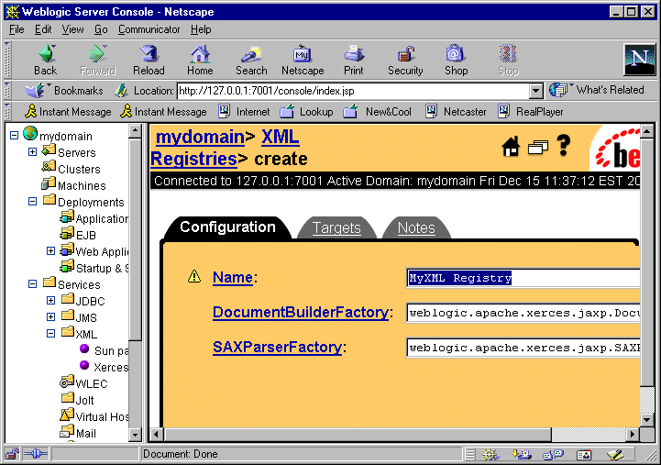661x465 pixels.
Task: Open the Internet personal toolbar link
Action: coord(244,112)
